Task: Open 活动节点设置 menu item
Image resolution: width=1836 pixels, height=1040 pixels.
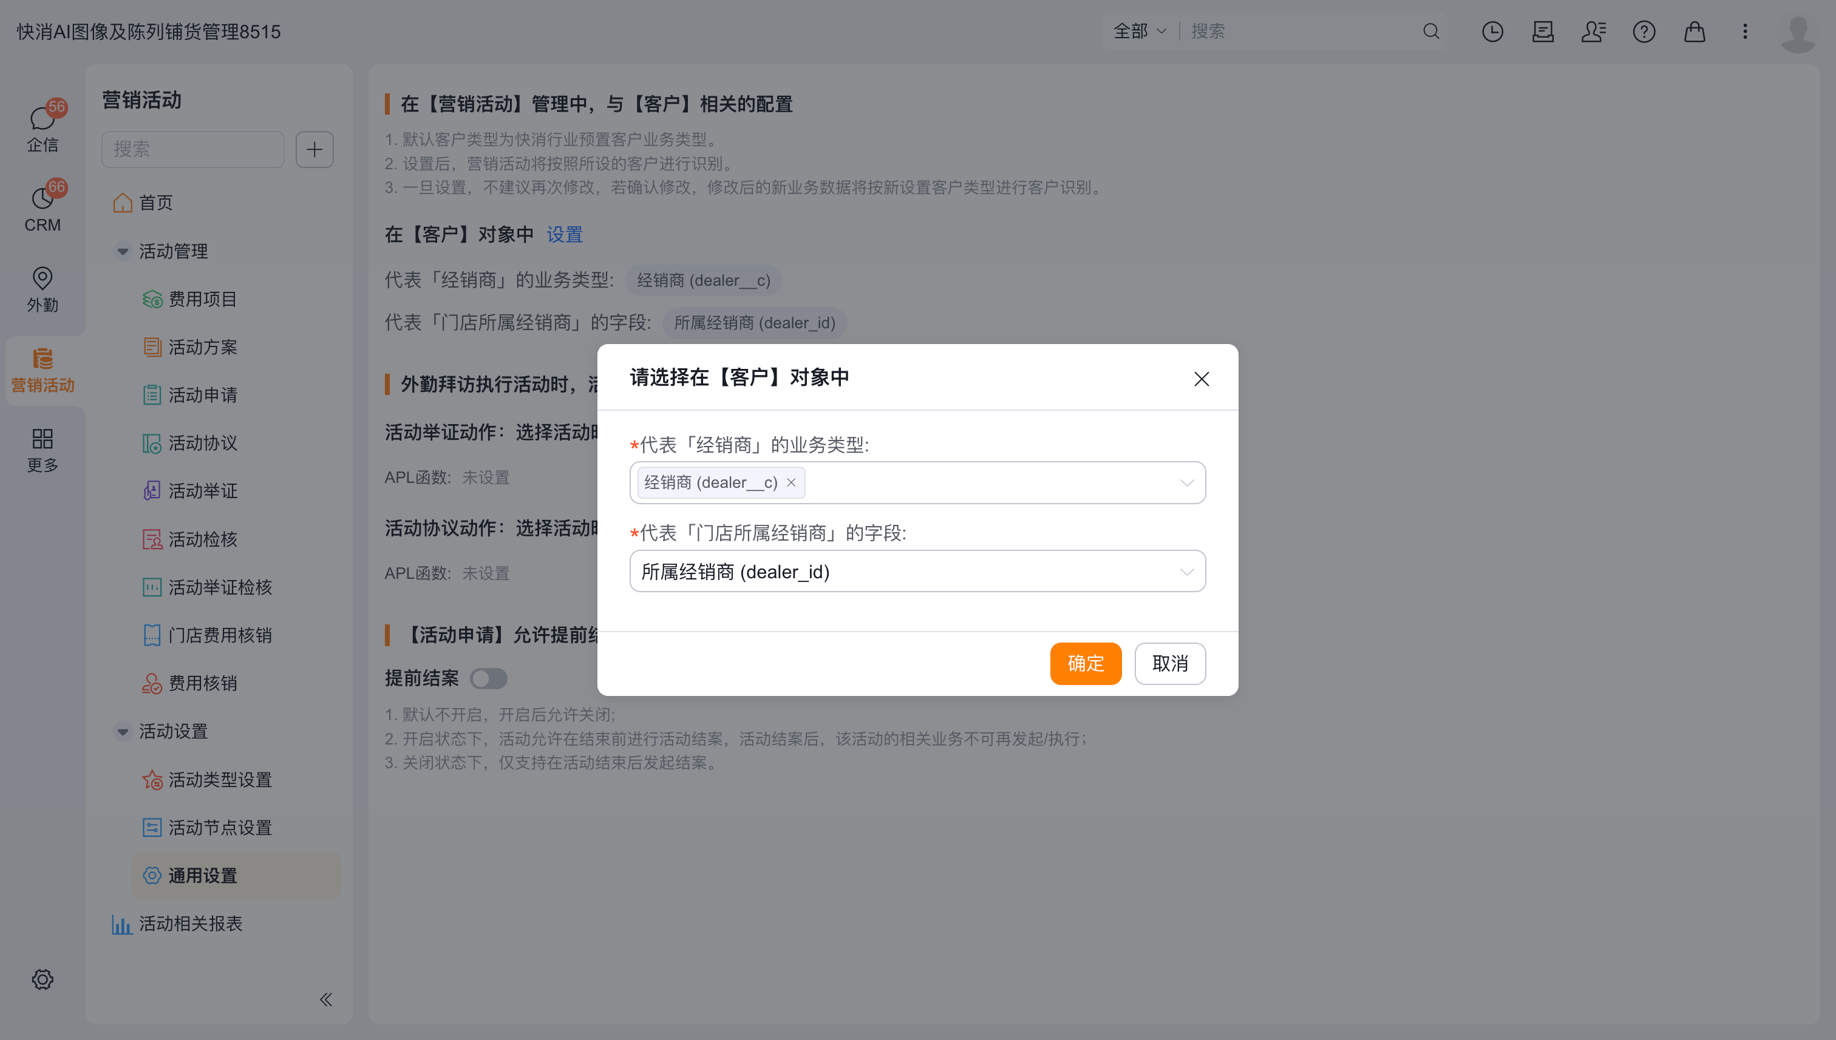Action: pos(207,827)
